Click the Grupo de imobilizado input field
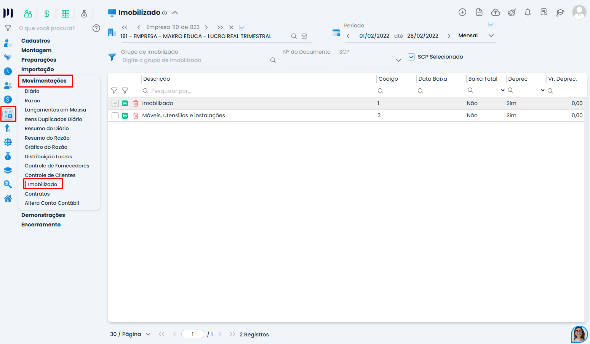Image resolution: width=590 pixels, height=344 pixels. (194, 60)
